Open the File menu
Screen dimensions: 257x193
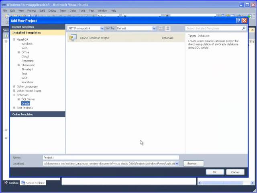pos(5,10)
